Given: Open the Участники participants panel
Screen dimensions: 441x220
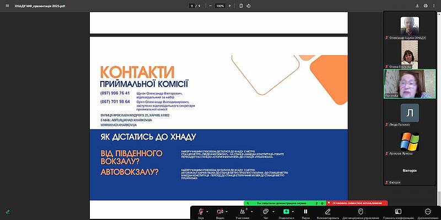Looking at the screenshot, I should [x=242, y=213].
